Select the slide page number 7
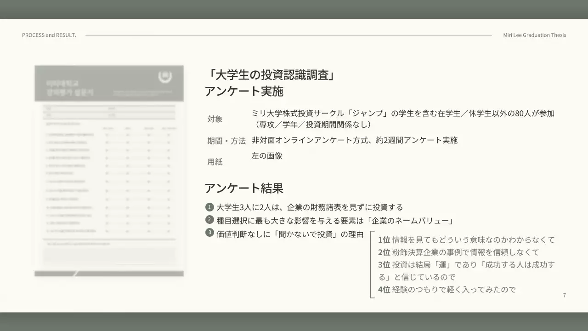This screenshot has height=331, width=588. click(564, 295)
